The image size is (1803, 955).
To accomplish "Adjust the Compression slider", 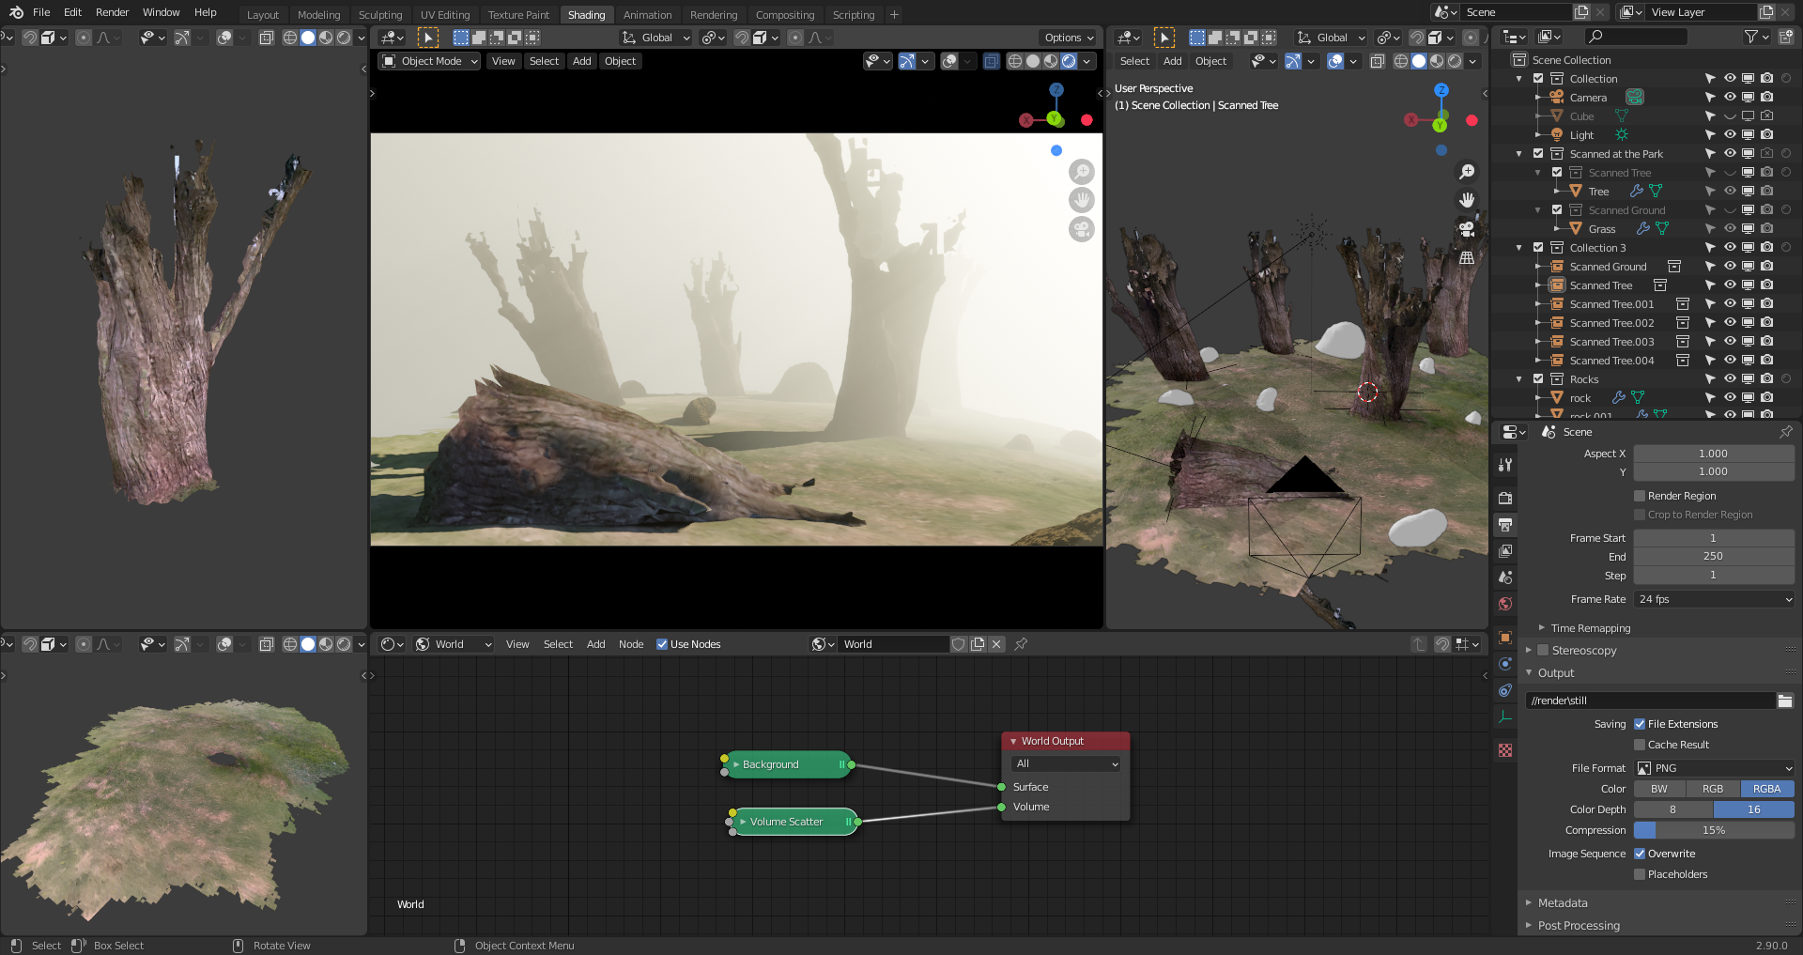I will pyautogui.click(x=1714, y=830).
